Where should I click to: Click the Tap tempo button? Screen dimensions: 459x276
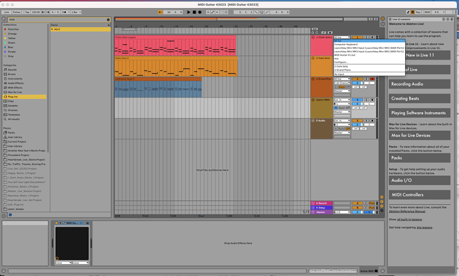(27, 12)
